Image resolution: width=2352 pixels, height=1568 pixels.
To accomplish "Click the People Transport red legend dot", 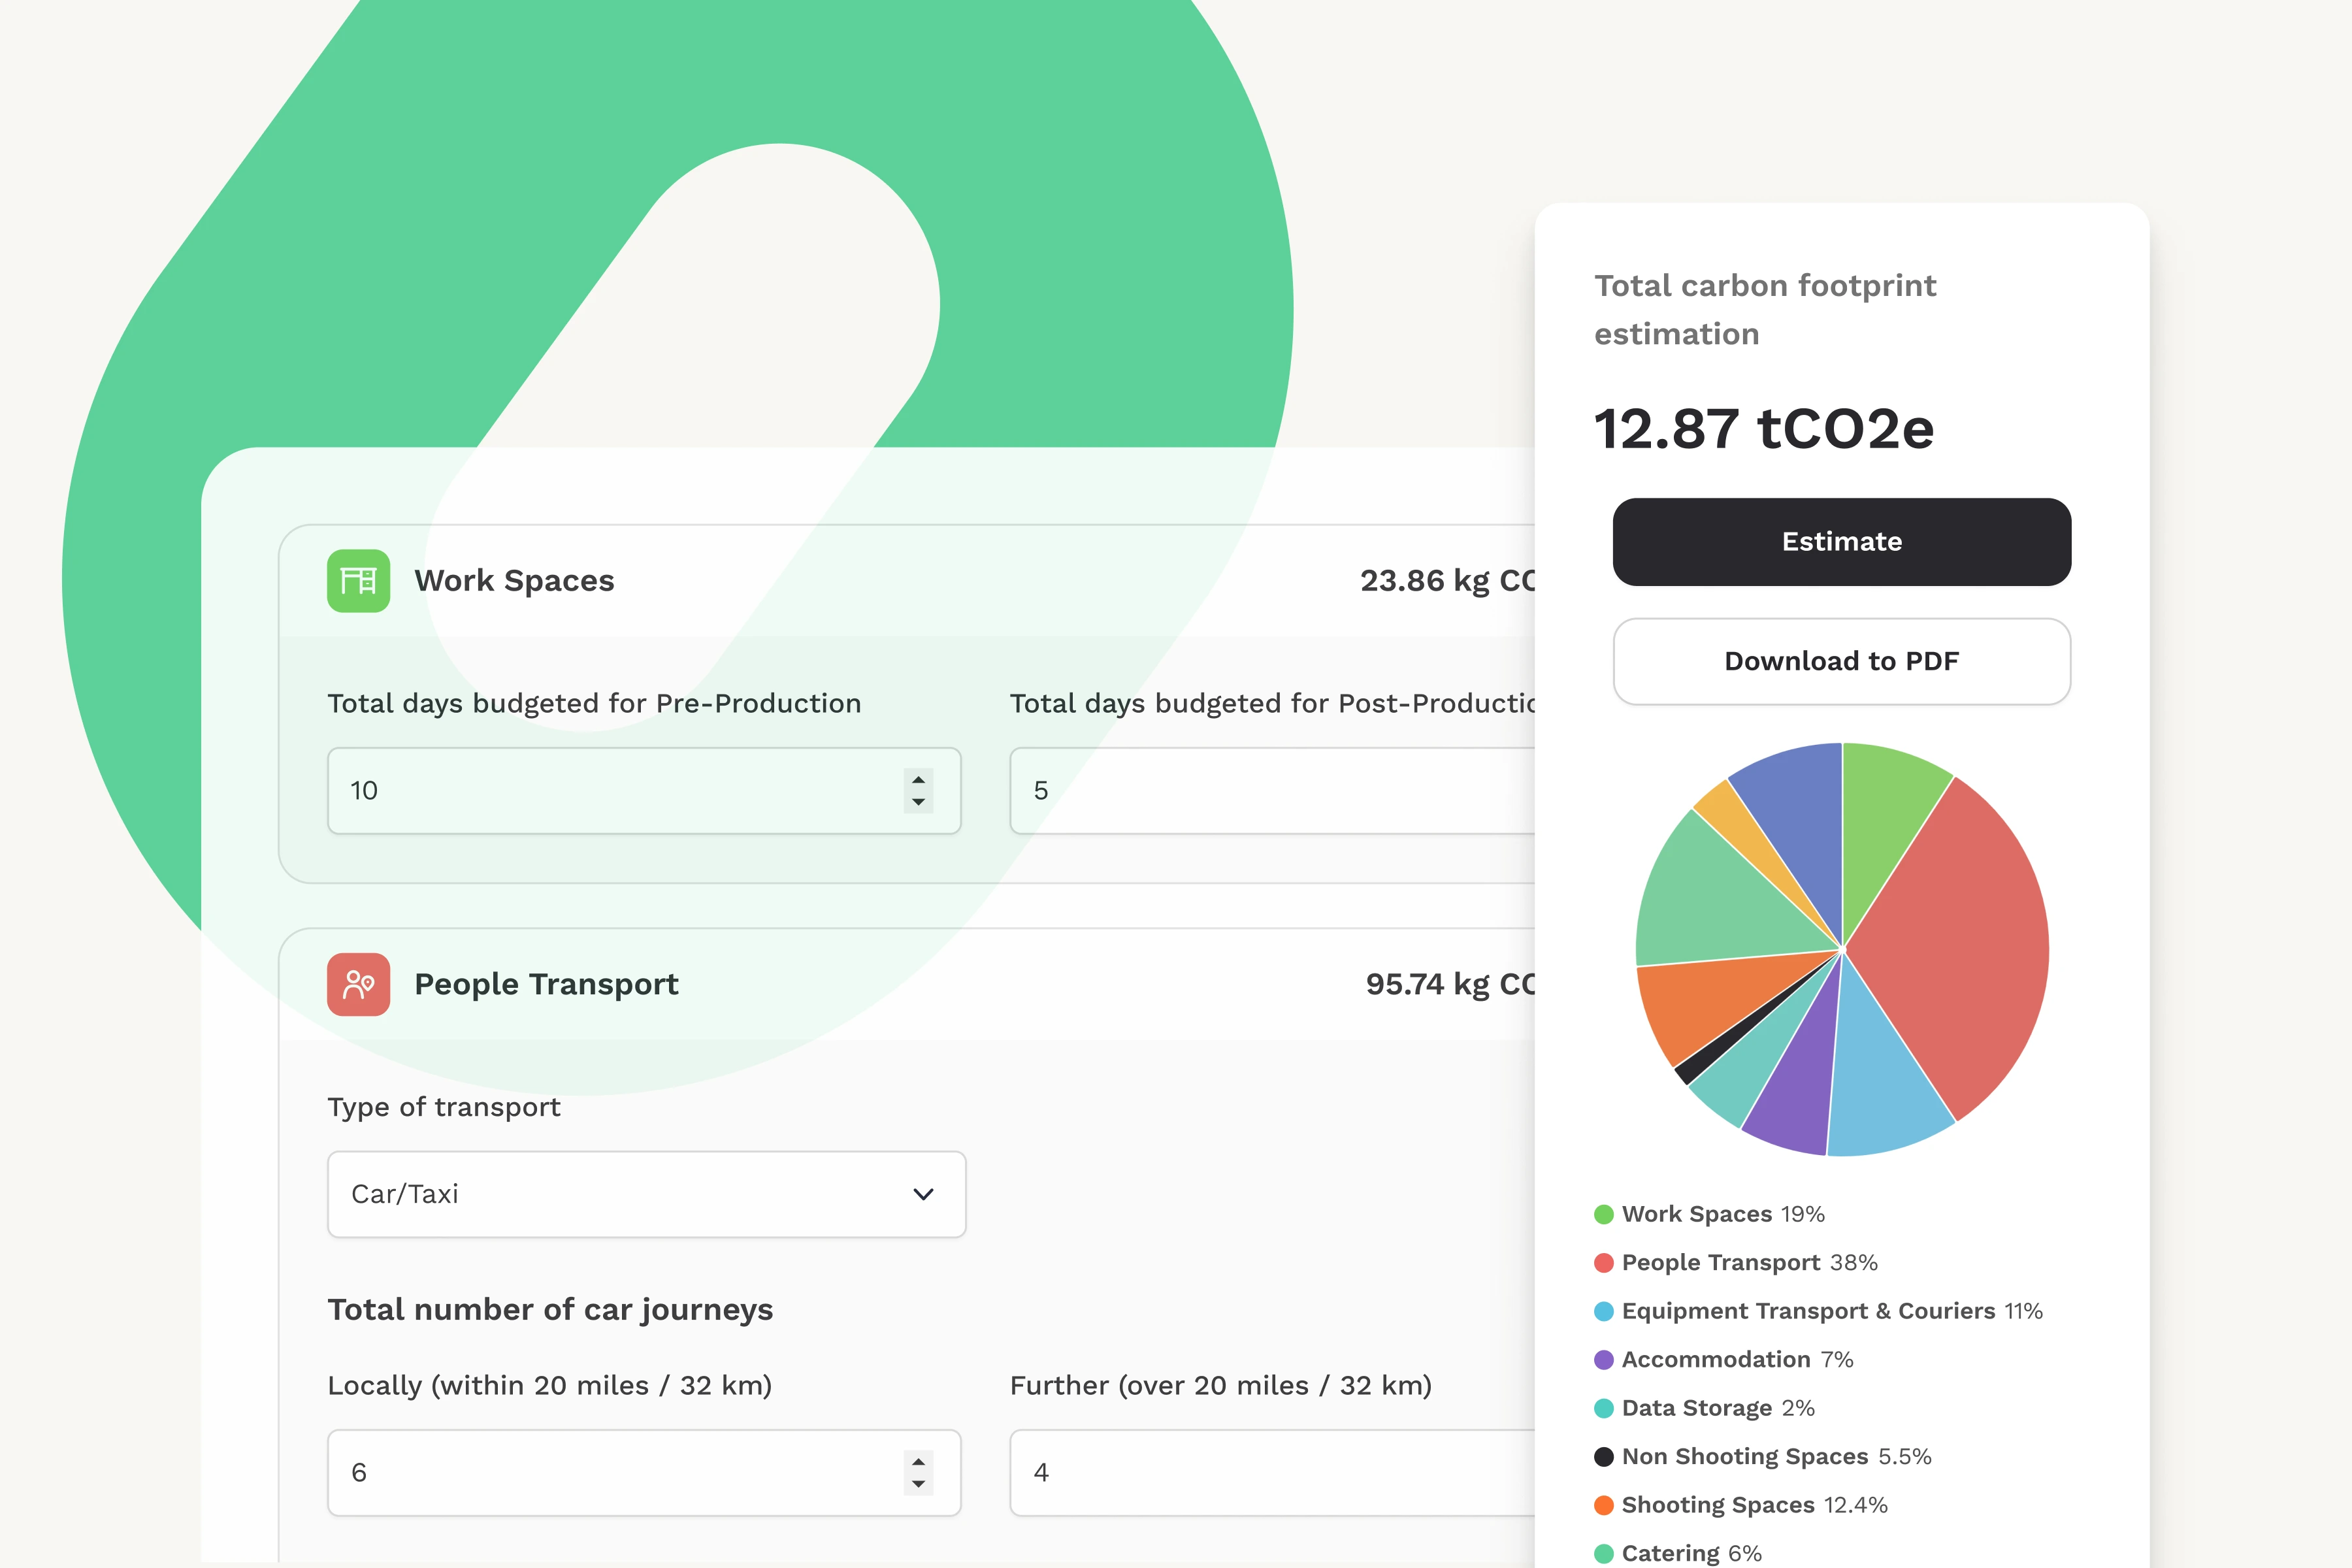I will 1604,1263.
